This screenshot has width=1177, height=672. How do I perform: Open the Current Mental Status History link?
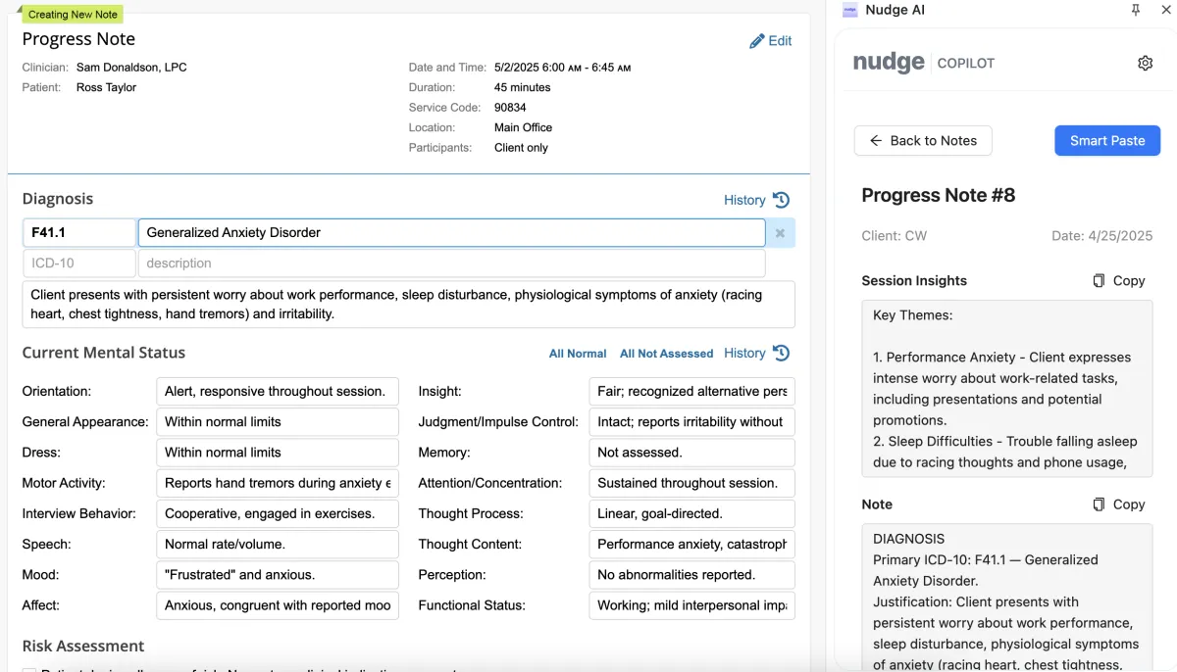pyautogui.click(x=744, y=353)
